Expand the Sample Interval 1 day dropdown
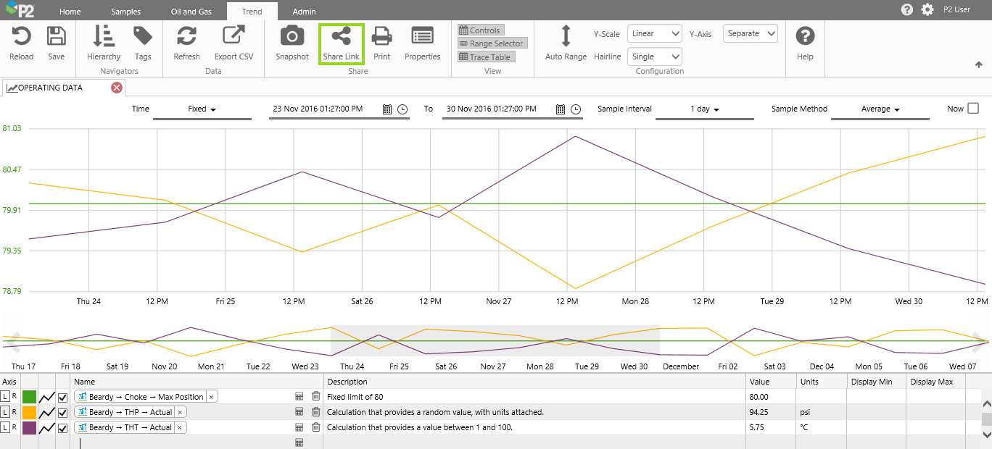Screen dimensions: 992x449 tap(704, 109)
